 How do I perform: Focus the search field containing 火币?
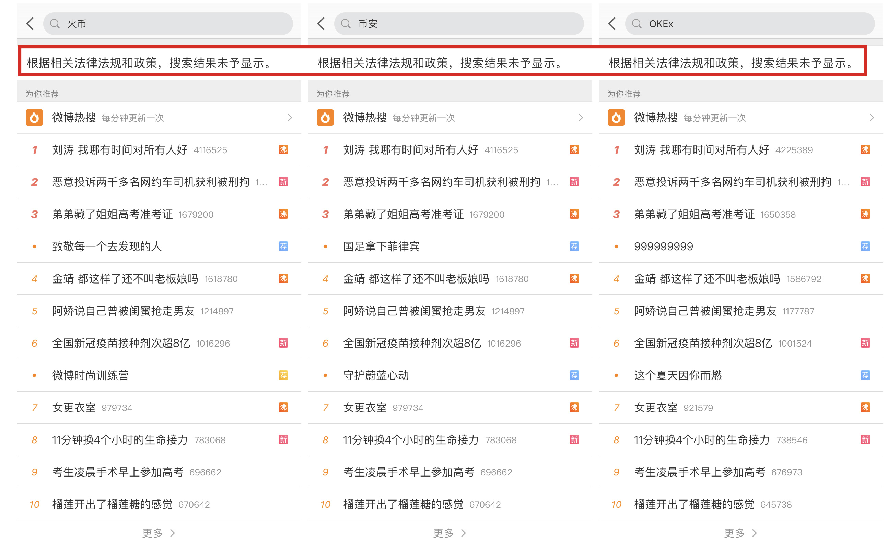[168, 24]
